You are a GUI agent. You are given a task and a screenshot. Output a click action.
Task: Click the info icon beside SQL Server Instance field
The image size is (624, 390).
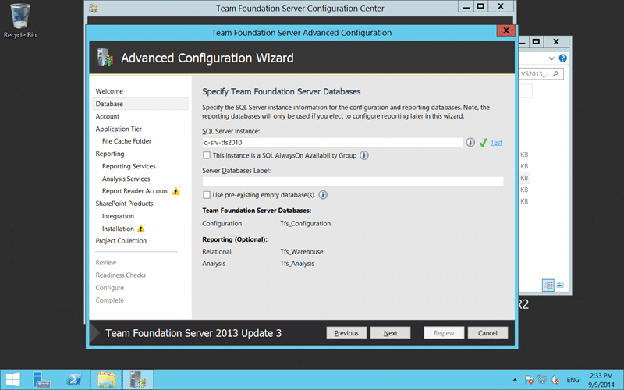point(470,142)
